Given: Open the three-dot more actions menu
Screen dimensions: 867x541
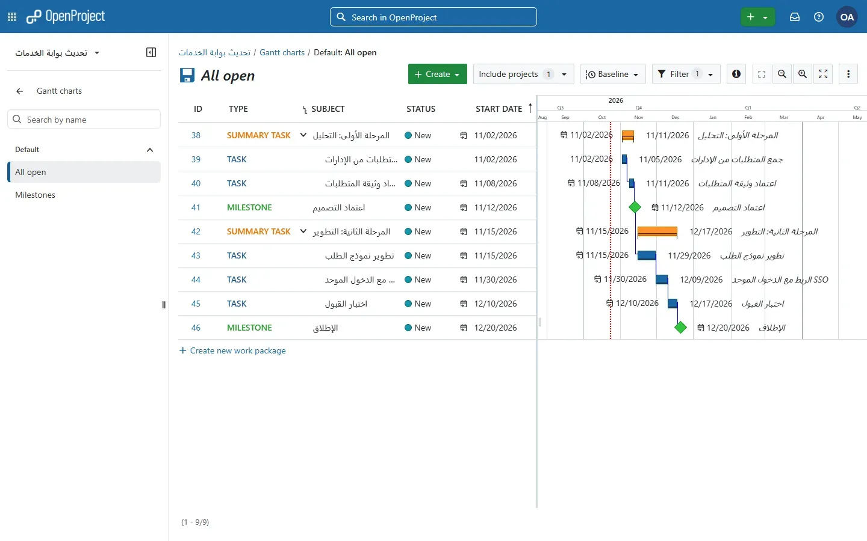Looking at the screenshot, I should (x=849, y=74).
